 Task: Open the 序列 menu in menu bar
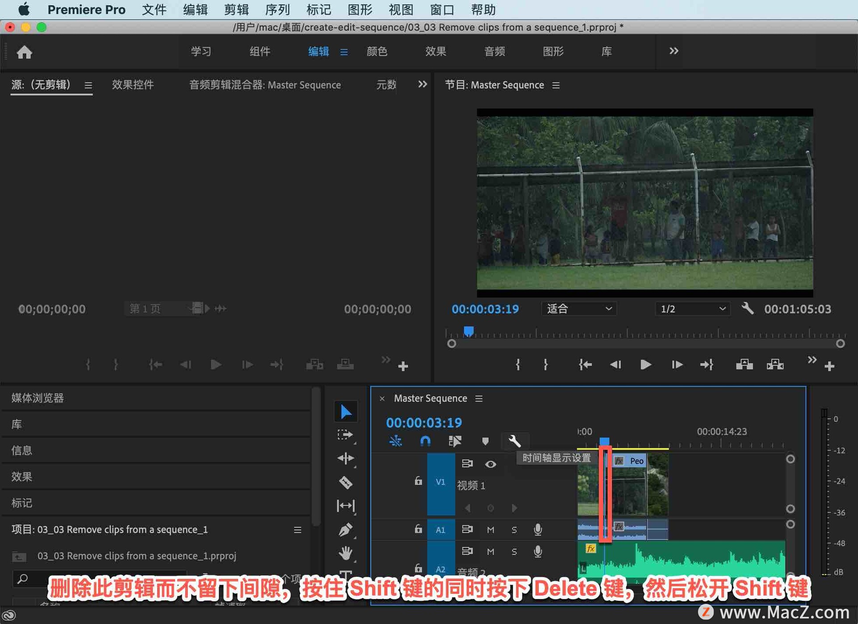pyautogui.click(x=277, y=9)
